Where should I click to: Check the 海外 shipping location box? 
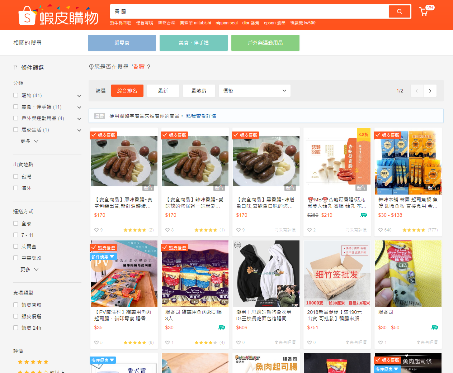click(15, 188)
